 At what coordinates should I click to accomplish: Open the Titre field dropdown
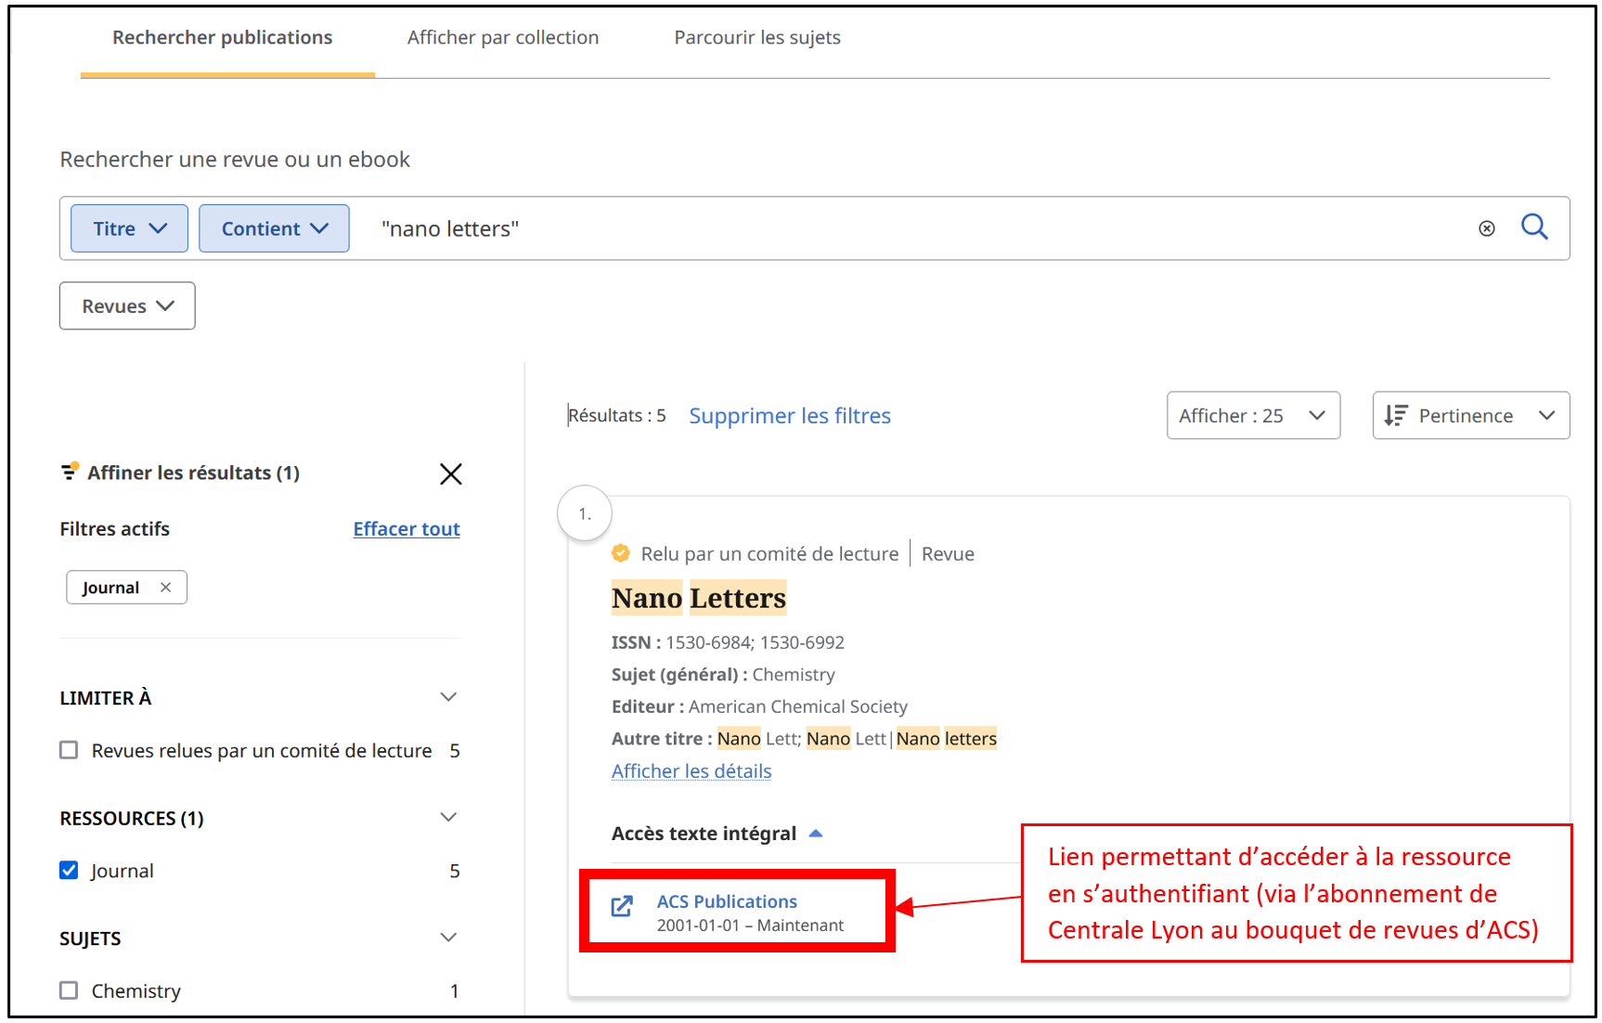(x=129, y=228)
